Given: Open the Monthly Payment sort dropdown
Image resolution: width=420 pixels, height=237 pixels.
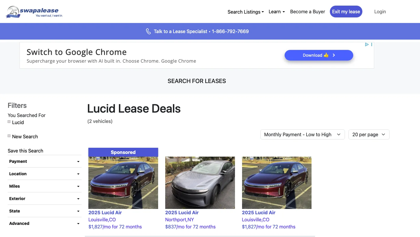Looking at the screenshot, I should pyautogui.click(x=302, y=134).
